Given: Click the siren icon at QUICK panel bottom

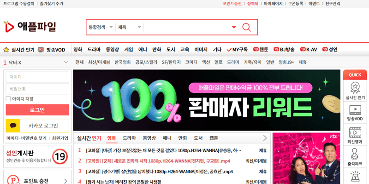Looking at the screenshot, I should 355,177.
